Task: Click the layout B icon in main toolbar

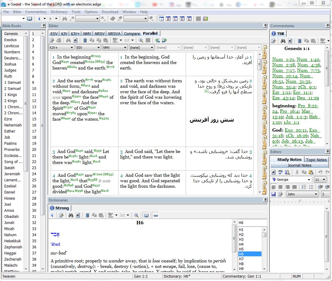Action: pyautogui.click(x=168, y=19)
